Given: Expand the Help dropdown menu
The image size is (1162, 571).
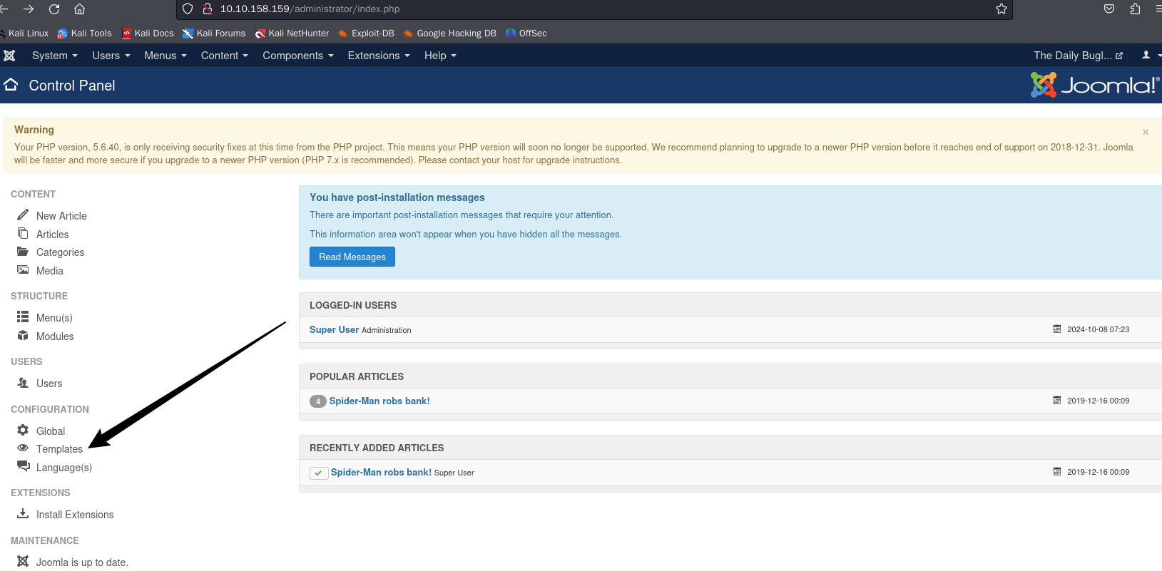Looking at the screenshot, I should (x=440, y=56).
